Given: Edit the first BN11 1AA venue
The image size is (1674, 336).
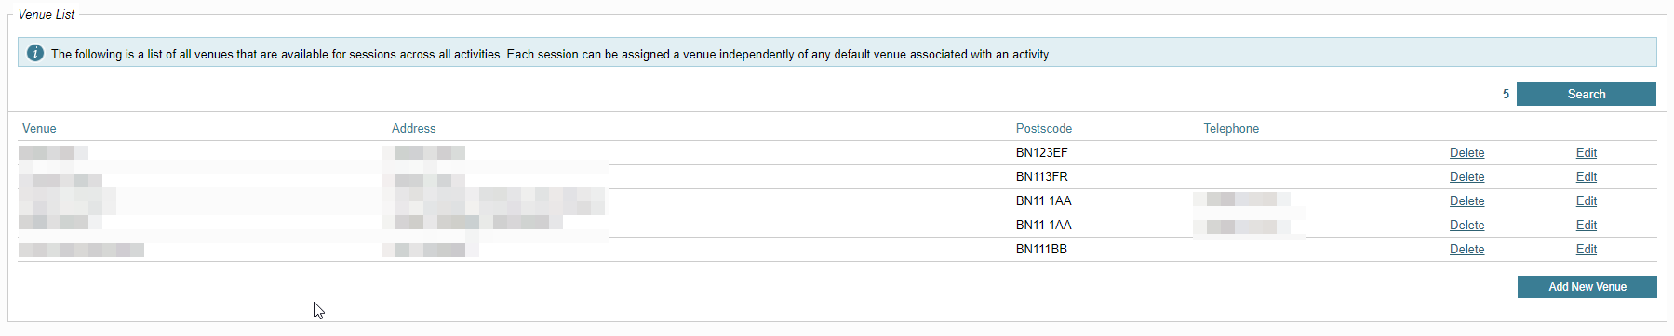Looking at the screenshot, I should 1586,201.
